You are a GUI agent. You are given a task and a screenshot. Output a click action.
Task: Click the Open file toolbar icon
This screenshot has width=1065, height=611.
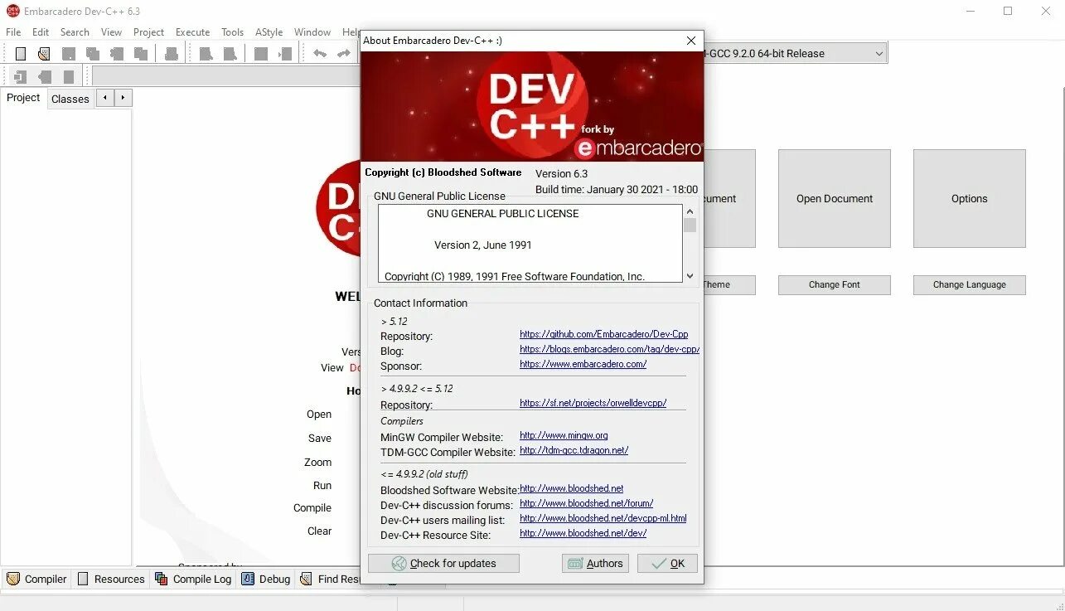point(44,54)
